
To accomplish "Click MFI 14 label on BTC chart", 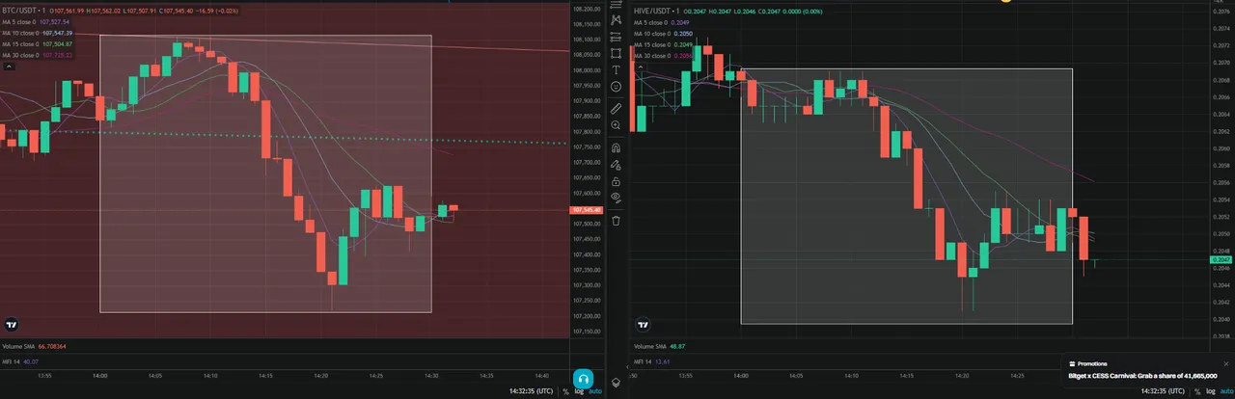I will (x=12, y=363).
